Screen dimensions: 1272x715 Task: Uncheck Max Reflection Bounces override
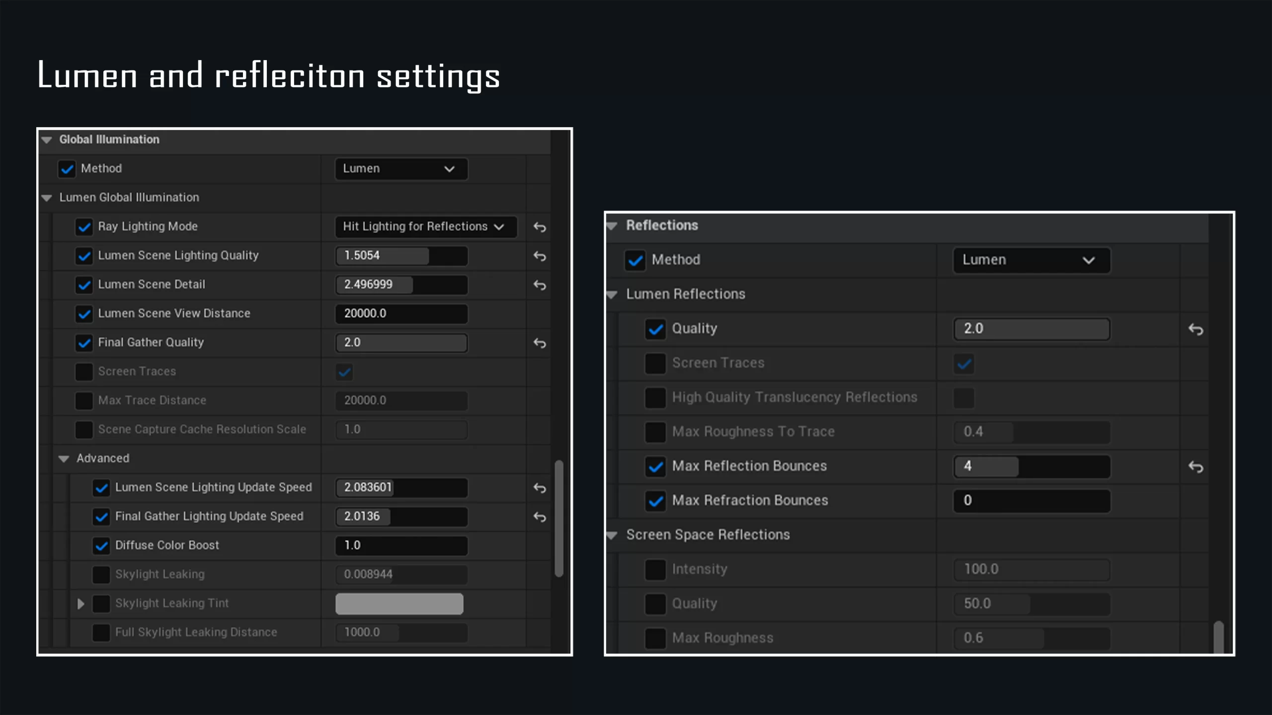pyautogui.click(x=655, y=467)
